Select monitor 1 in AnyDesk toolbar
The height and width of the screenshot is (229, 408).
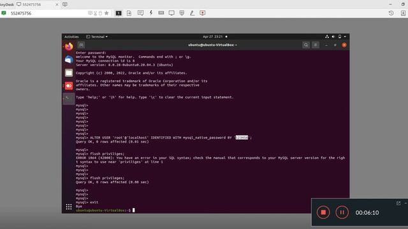click(119, 13)
